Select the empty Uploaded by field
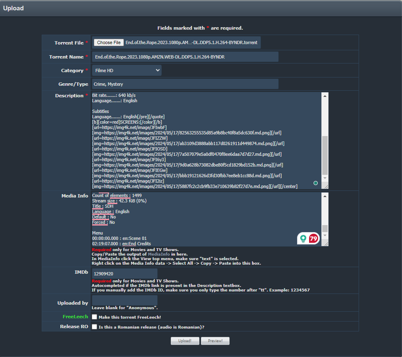Image resolution: width=402 pixels, height=357 pixels. point(124,300)
